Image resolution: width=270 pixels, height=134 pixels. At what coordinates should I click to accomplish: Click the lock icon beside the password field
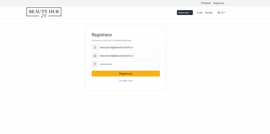(95, 64)
